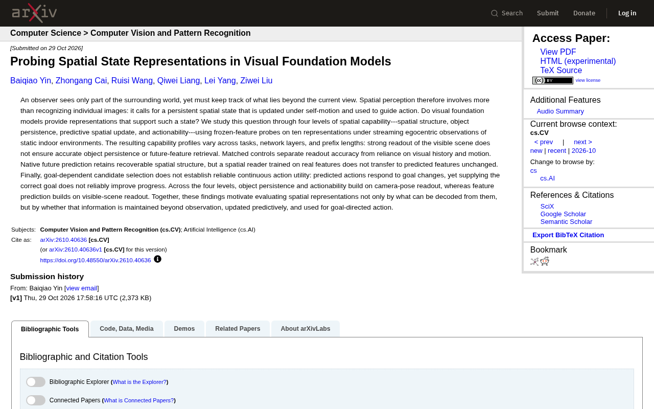Click Submit in the header
Screen dimensions: 654x409
click(x=548, y=13)
